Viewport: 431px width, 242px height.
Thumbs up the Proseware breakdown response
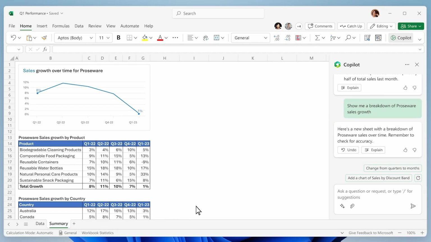click(405, 150)
